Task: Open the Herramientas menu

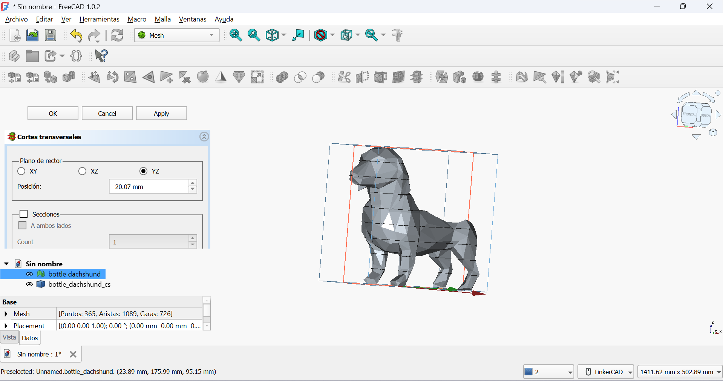Action: click(x=99, y=19)
